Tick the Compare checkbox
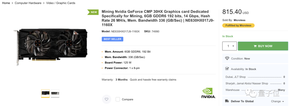Viewport: 289px width, 106px height. [118, 99]
